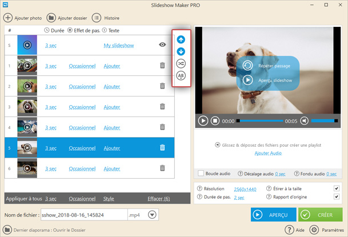
Task: Click the Ajouter photo plus icon
Action: coord(8,18)
